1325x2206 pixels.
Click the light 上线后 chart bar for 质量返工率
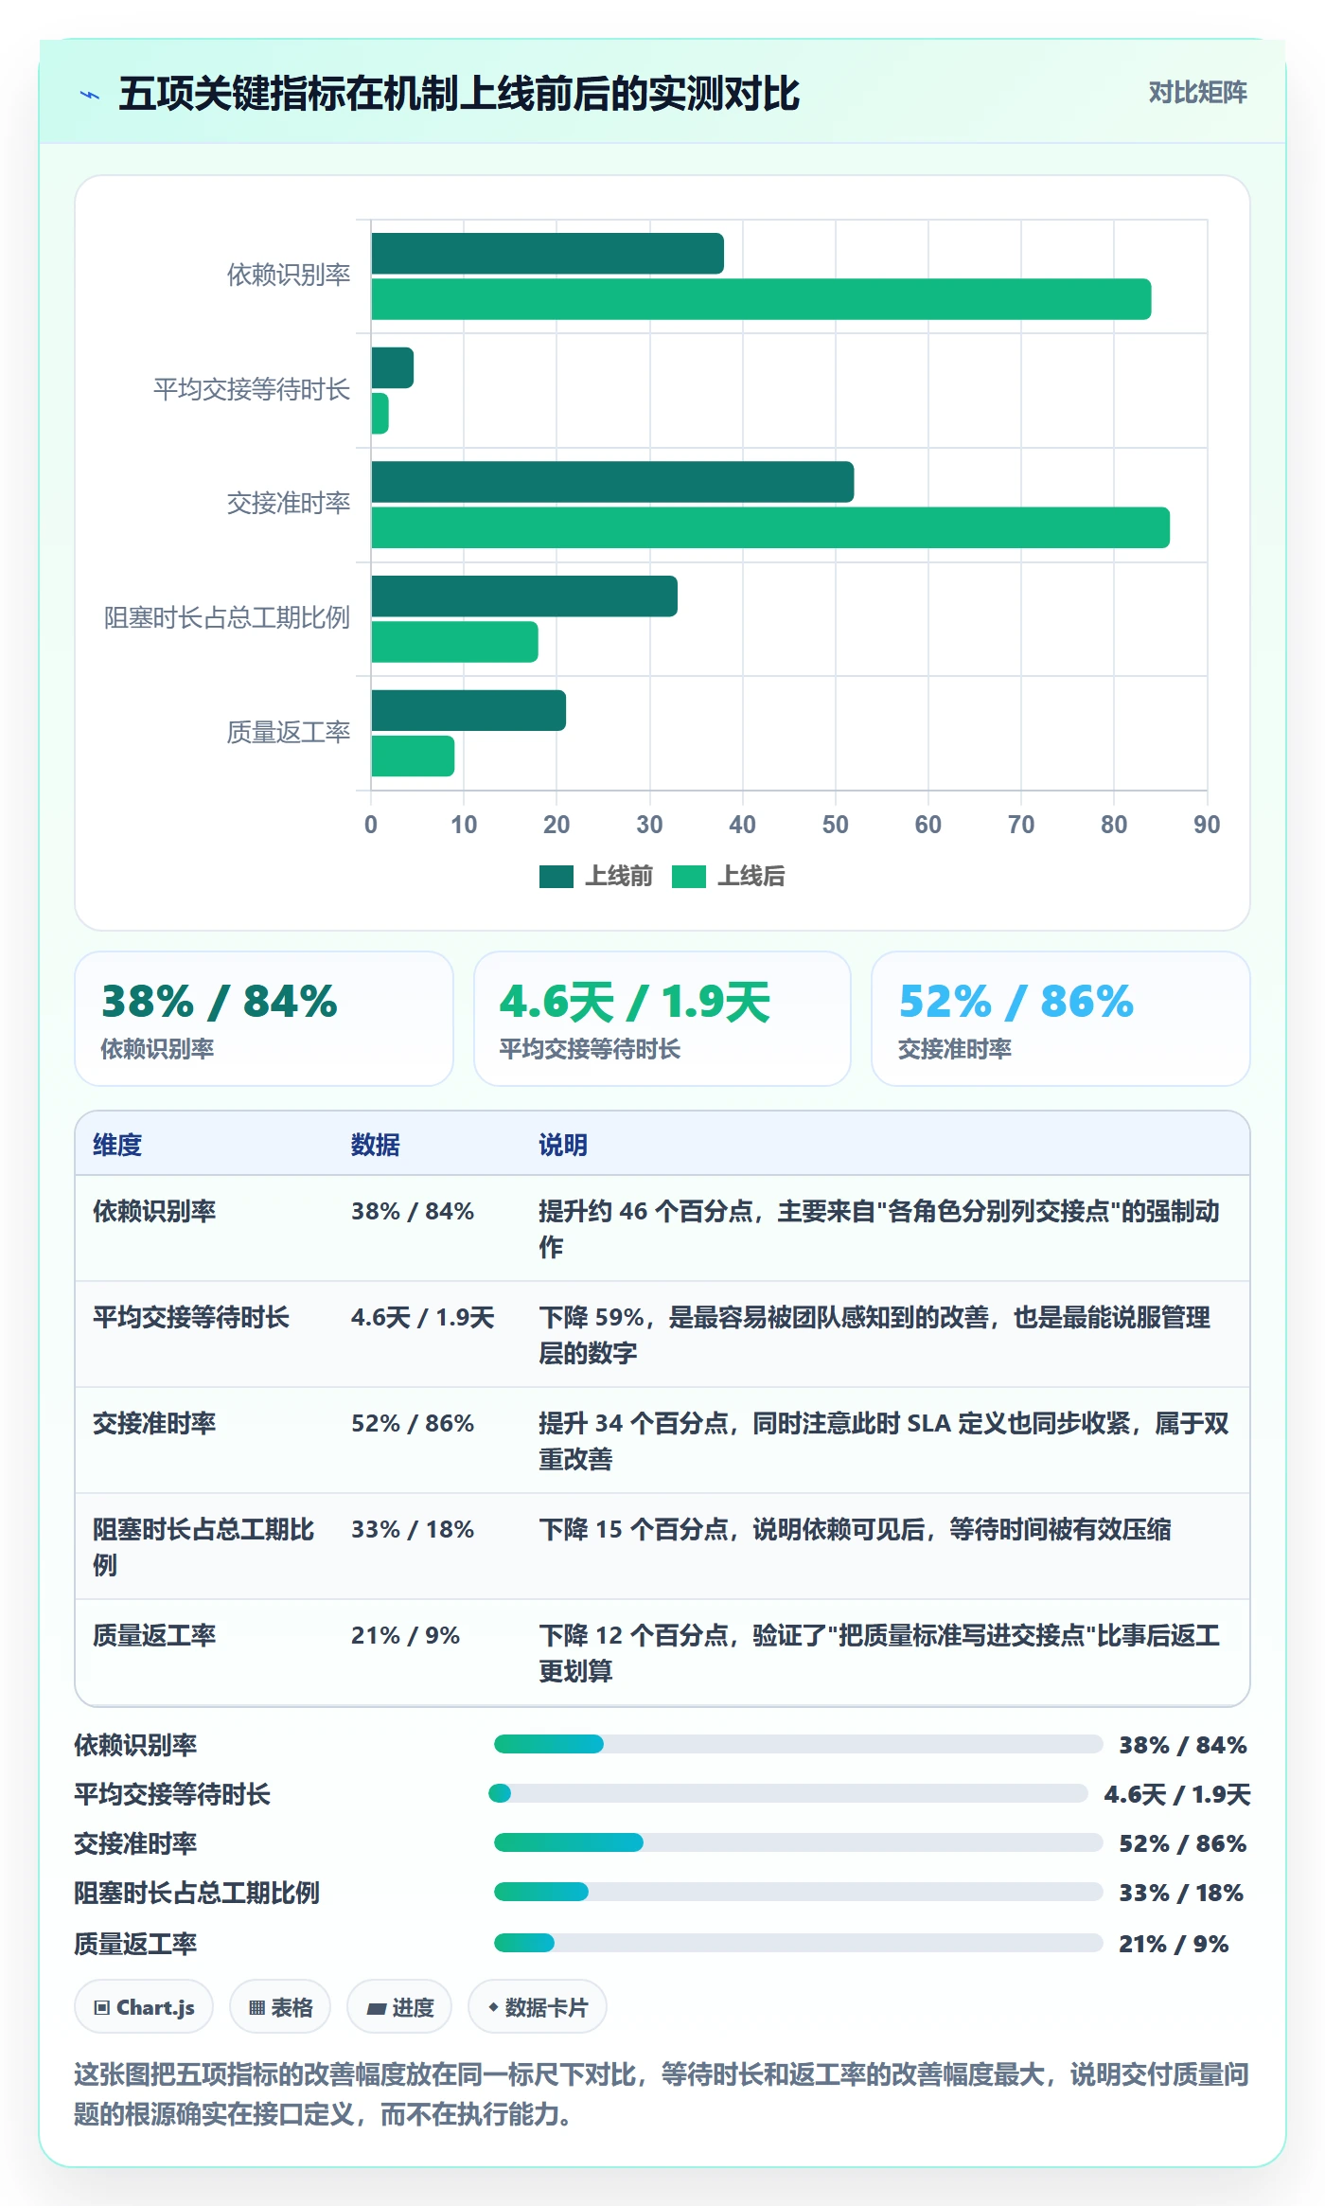click(x=413, y=756)
